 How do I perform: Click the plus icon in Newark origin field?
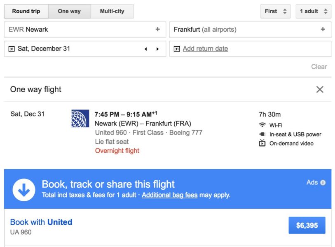point(157,30)
